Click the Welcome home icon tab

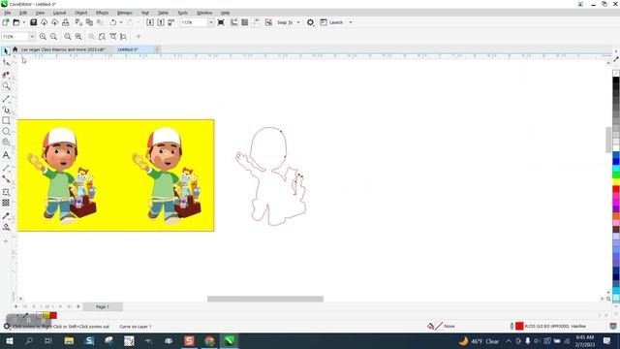(x=15, y=49)
